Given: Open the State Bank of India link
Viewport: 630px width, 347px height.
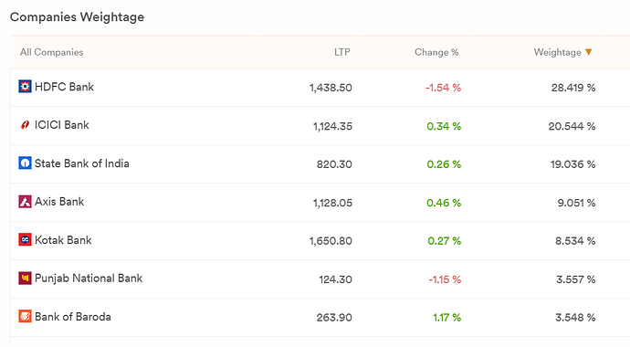Looking at the screenshot, I should click(x=82, y=163).
